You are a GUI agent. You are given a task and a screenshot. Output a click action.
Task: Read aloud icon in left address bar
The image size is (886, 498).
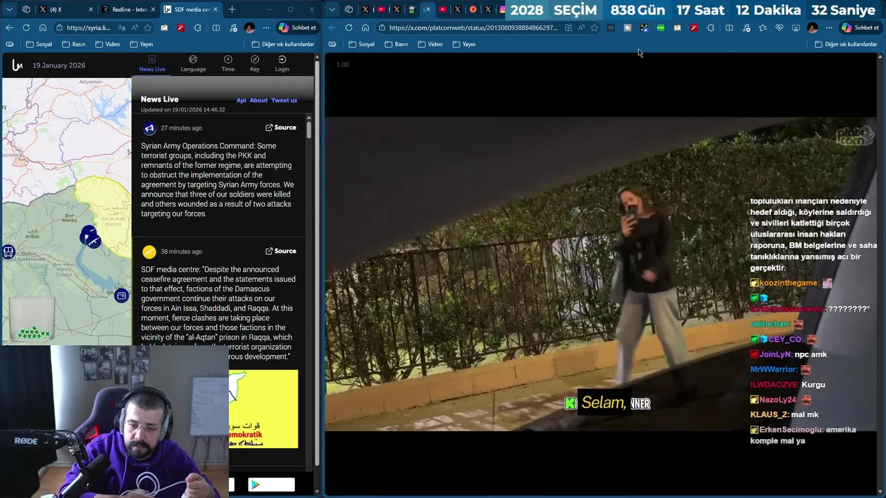[x=134, y=28]
